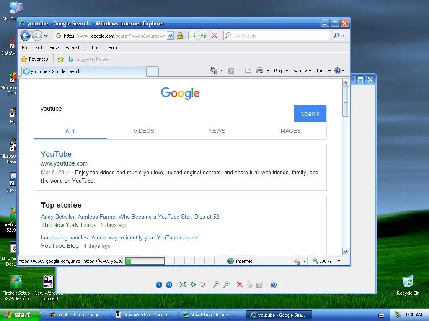Open the Help menu
Image resolution: width=429 pixels, height=321 pixels.
pyautogui.click(x=112, y=48)
